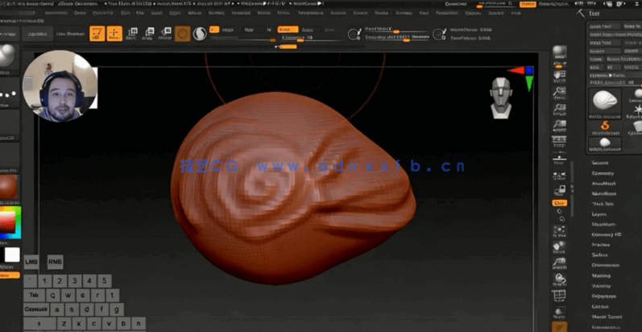This screenshot has width=642, height=332.
Task: Click the orange Menus button at top right
Action: tap(528, 4)
